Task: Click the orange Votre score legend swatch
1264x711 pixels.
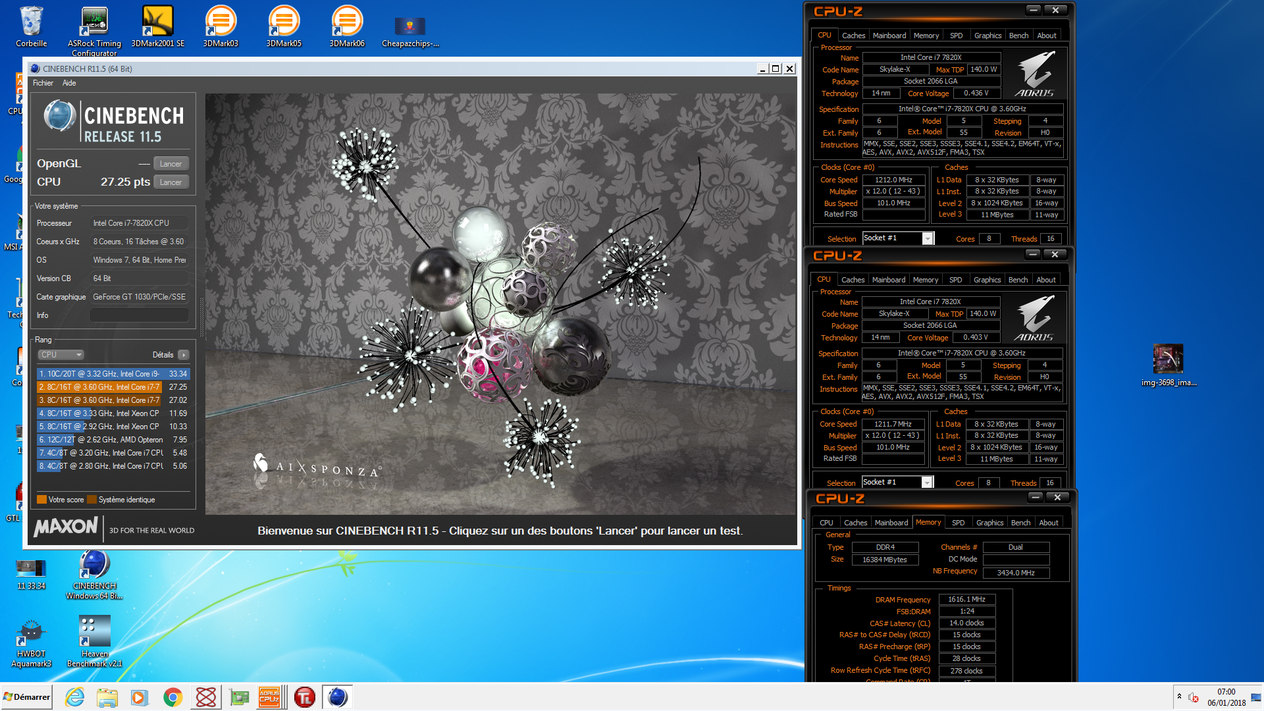Action: click(41, 500)
